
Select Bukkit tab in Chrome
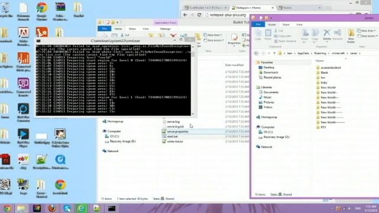coord(300,8)
